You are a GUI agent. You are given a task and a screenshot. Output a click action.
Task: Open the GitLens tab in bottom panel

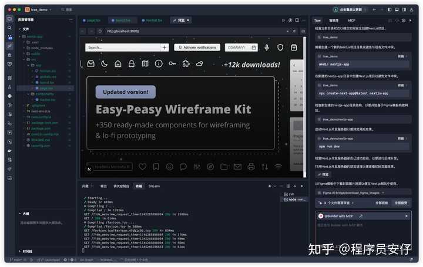tap(155, 185)
